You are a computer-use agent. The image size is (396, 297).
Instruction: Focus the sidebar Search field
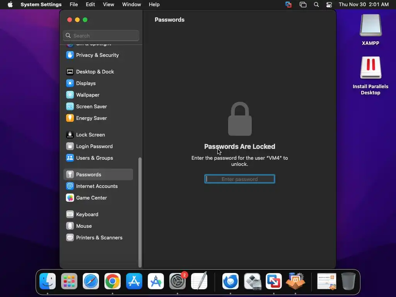(101, 36)
